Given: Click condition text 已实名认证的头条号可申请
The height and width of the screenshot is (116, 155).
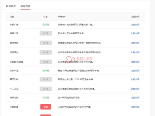Looking at the screenshot, I should click(x=71, y=33).
